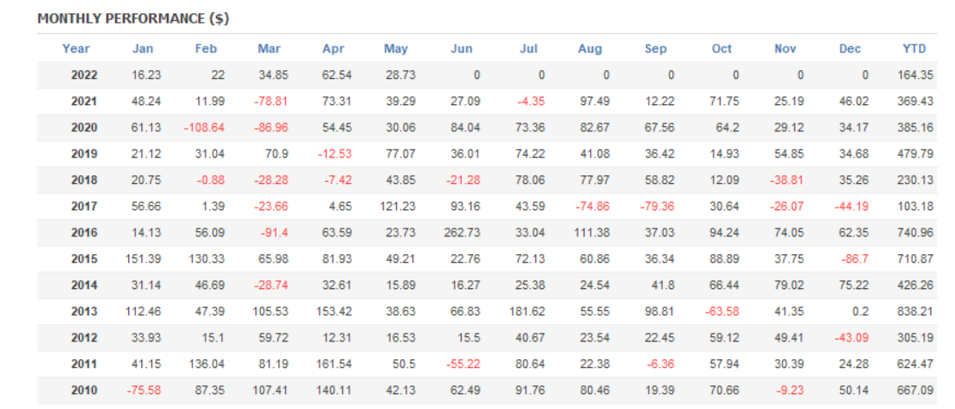
Task: Select the 2022 year row label
Action: point(84,75)
